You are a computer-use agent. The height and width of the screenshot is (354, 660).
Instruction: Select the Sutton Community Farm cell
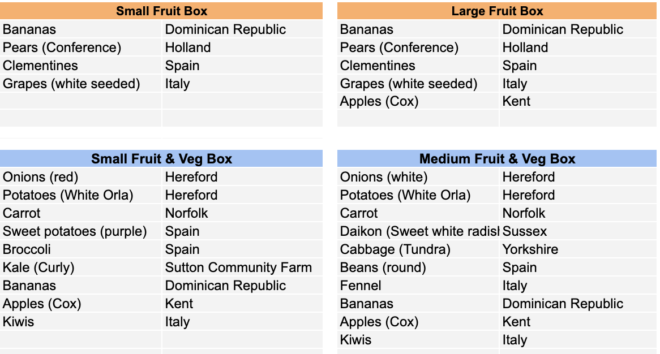pos(242,267)
